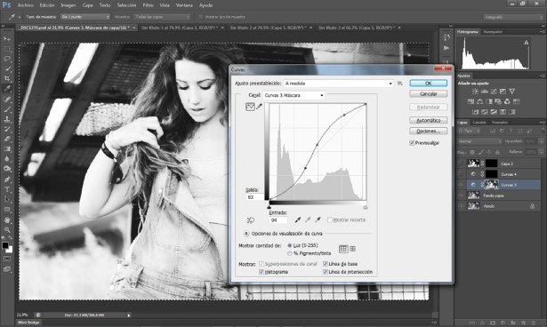Click the Entrada value field
This screenshot has height=327, width=547.
(278, 220)
